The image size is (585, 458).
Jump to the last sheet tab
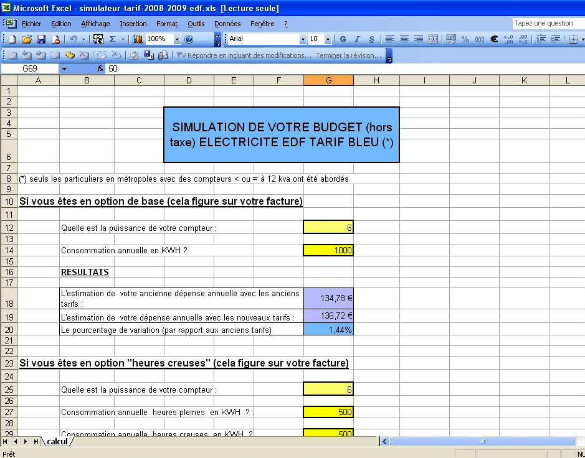click(x=36, y=442)
